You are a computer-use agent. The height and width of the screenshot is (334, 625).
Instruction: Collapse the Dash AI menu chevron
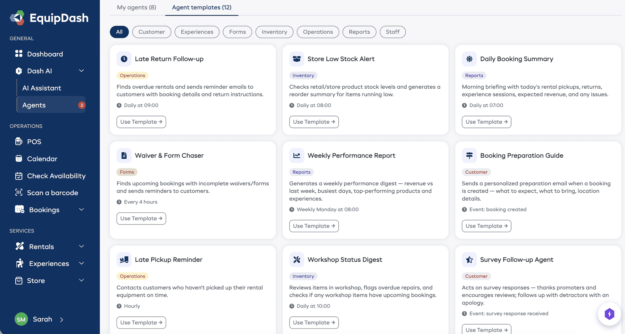[82, 71]
